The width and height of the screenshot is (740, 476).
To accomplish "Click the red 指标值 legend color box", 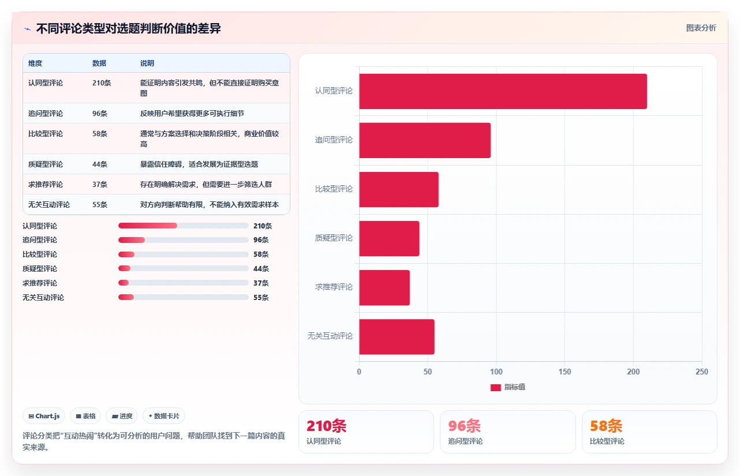I will [x=495, y=387].
